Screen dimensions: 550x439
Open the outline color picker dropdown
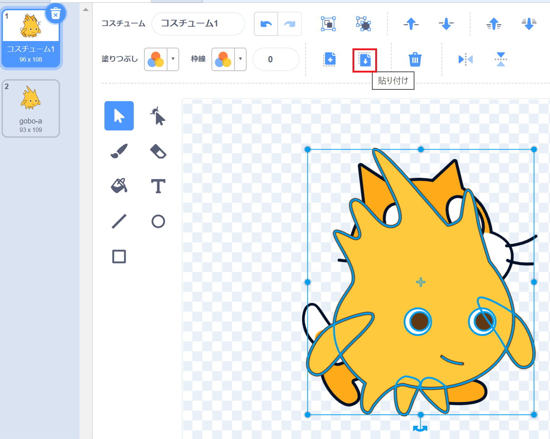[240, 59]
